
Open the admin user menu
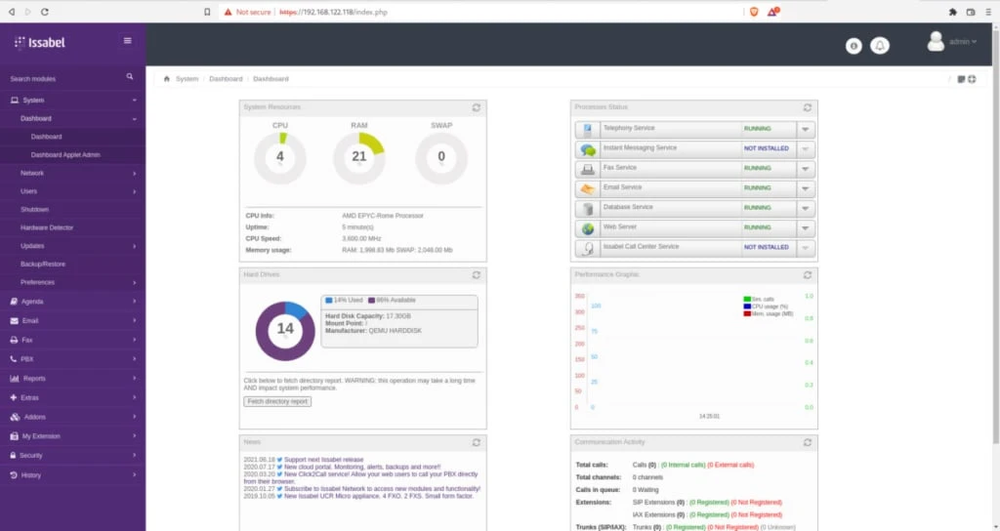[x=952, y=42]
